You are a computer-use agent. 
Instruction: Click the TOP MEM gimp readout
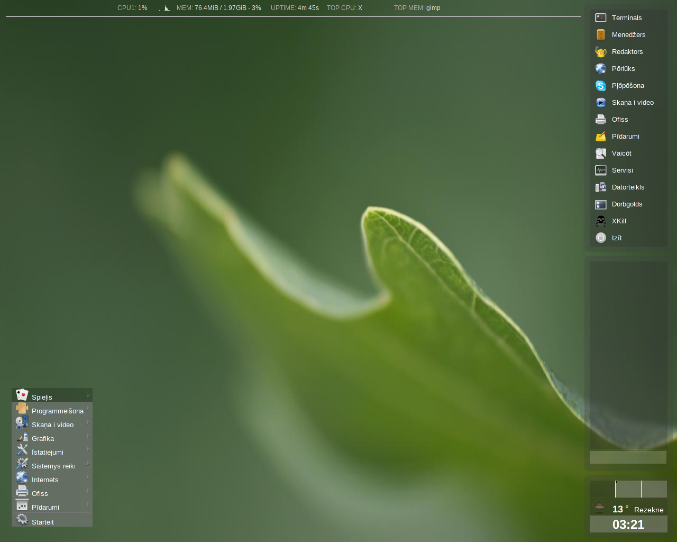click(x=417, y=8)
